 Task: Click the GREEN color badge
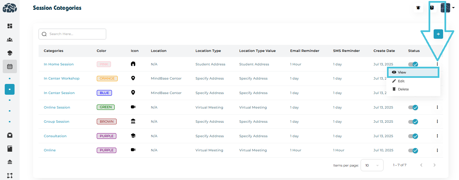[106, 107]
